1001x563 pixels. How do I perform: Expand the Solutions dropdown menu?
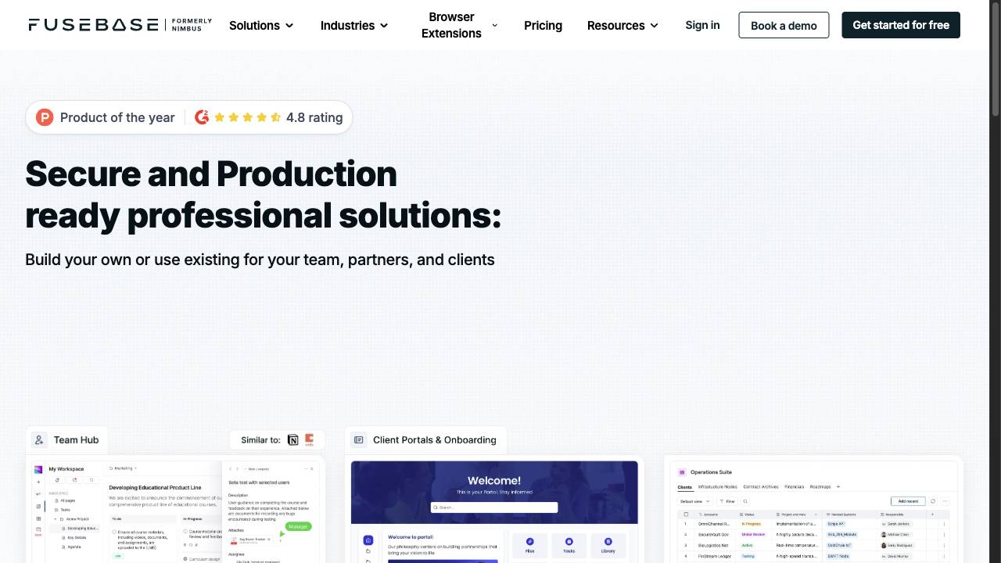point(261,25)
